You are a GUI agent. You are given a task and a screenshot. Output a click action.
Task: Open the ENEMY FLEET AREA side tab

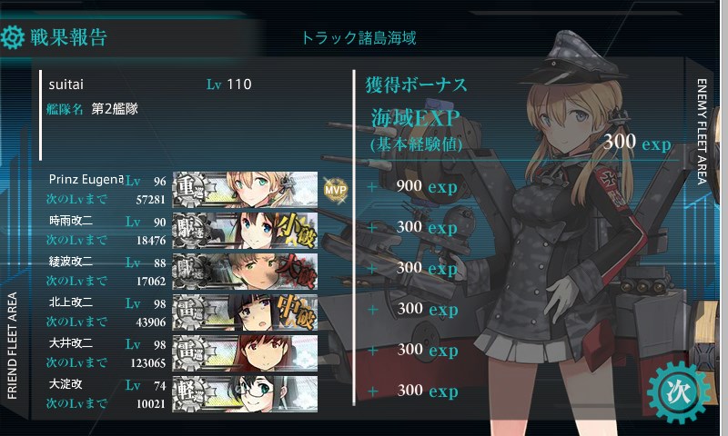(702, 131)
